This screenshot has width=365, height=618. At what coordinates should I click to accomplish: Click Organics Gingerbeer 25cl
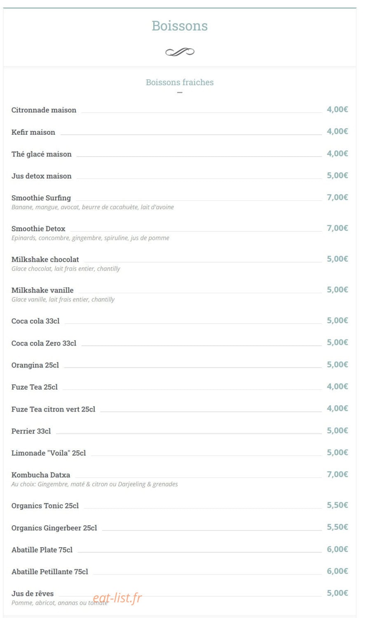point(54,528)
